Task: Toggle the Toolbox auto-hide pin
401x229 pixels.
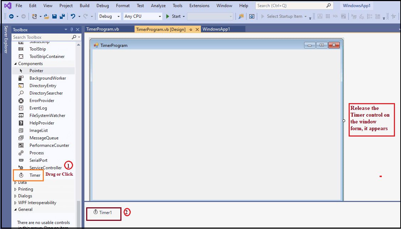Action: (x=72, y=30)
